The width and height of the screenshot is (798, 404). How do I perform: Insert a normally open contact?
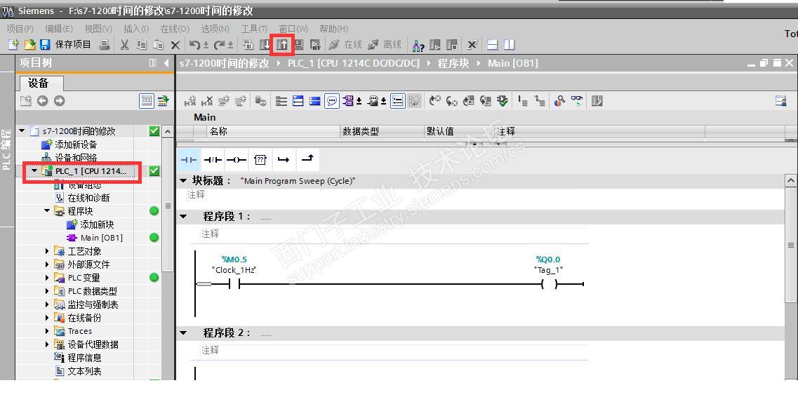[189, 160]
